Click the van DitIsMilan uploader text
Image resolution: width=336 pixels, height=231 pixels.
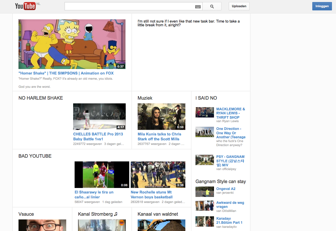click(226, 211)
